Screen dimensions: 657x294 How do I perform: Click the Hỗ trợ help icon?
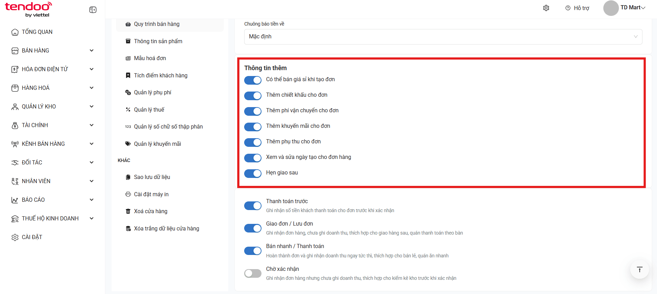pos(568,8)
